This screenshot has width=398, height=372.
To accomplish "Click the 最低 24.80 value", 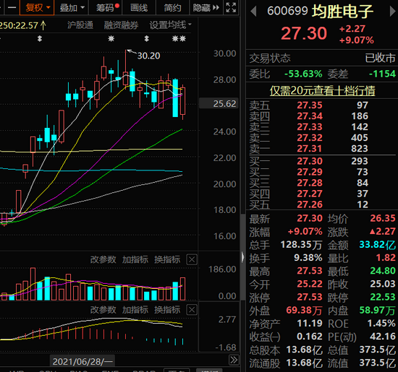I will tap(383, 271).
